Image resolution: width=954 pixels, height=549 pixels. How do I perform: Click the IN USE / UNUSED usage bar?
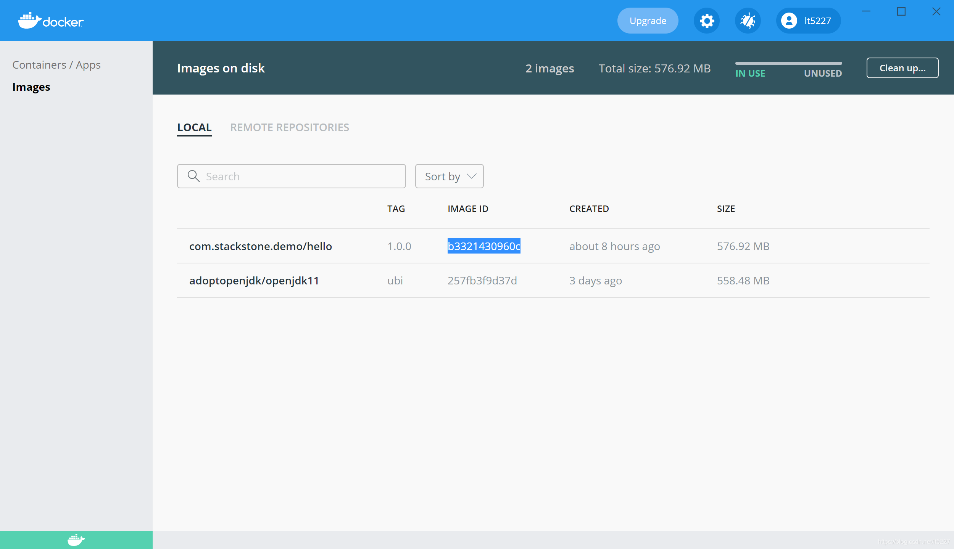pos(789,63)
